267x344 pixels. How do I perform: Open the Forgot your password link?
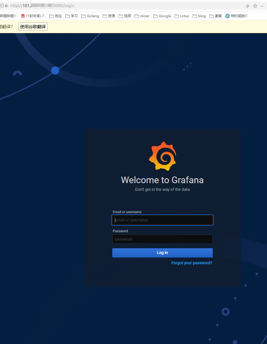(192, 263)
